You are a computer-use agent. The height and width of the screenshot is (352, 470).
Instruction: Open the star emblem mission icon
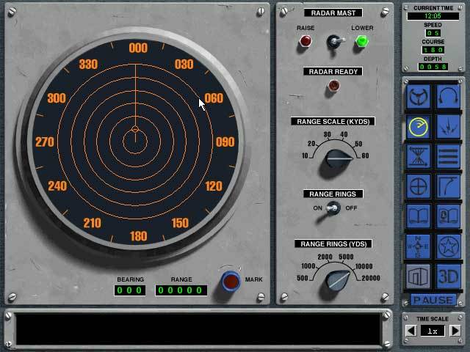pyautogui.click(x=448, y=246)
